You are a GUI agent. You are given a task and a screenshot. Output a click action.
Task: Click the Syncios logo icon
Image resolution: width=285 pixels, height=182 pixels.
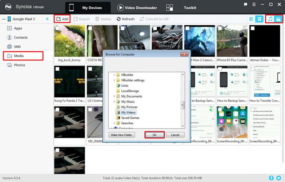(x=8, y=7)
